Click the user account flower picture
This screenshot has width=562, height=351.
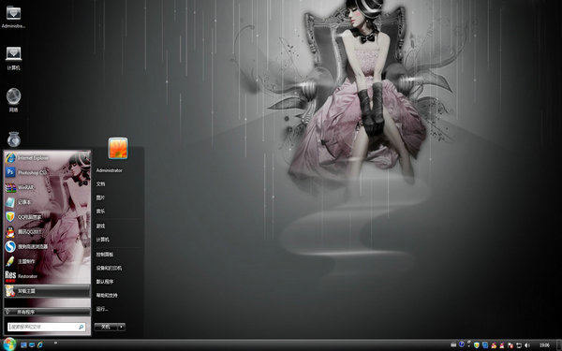(x=118, y=148)
